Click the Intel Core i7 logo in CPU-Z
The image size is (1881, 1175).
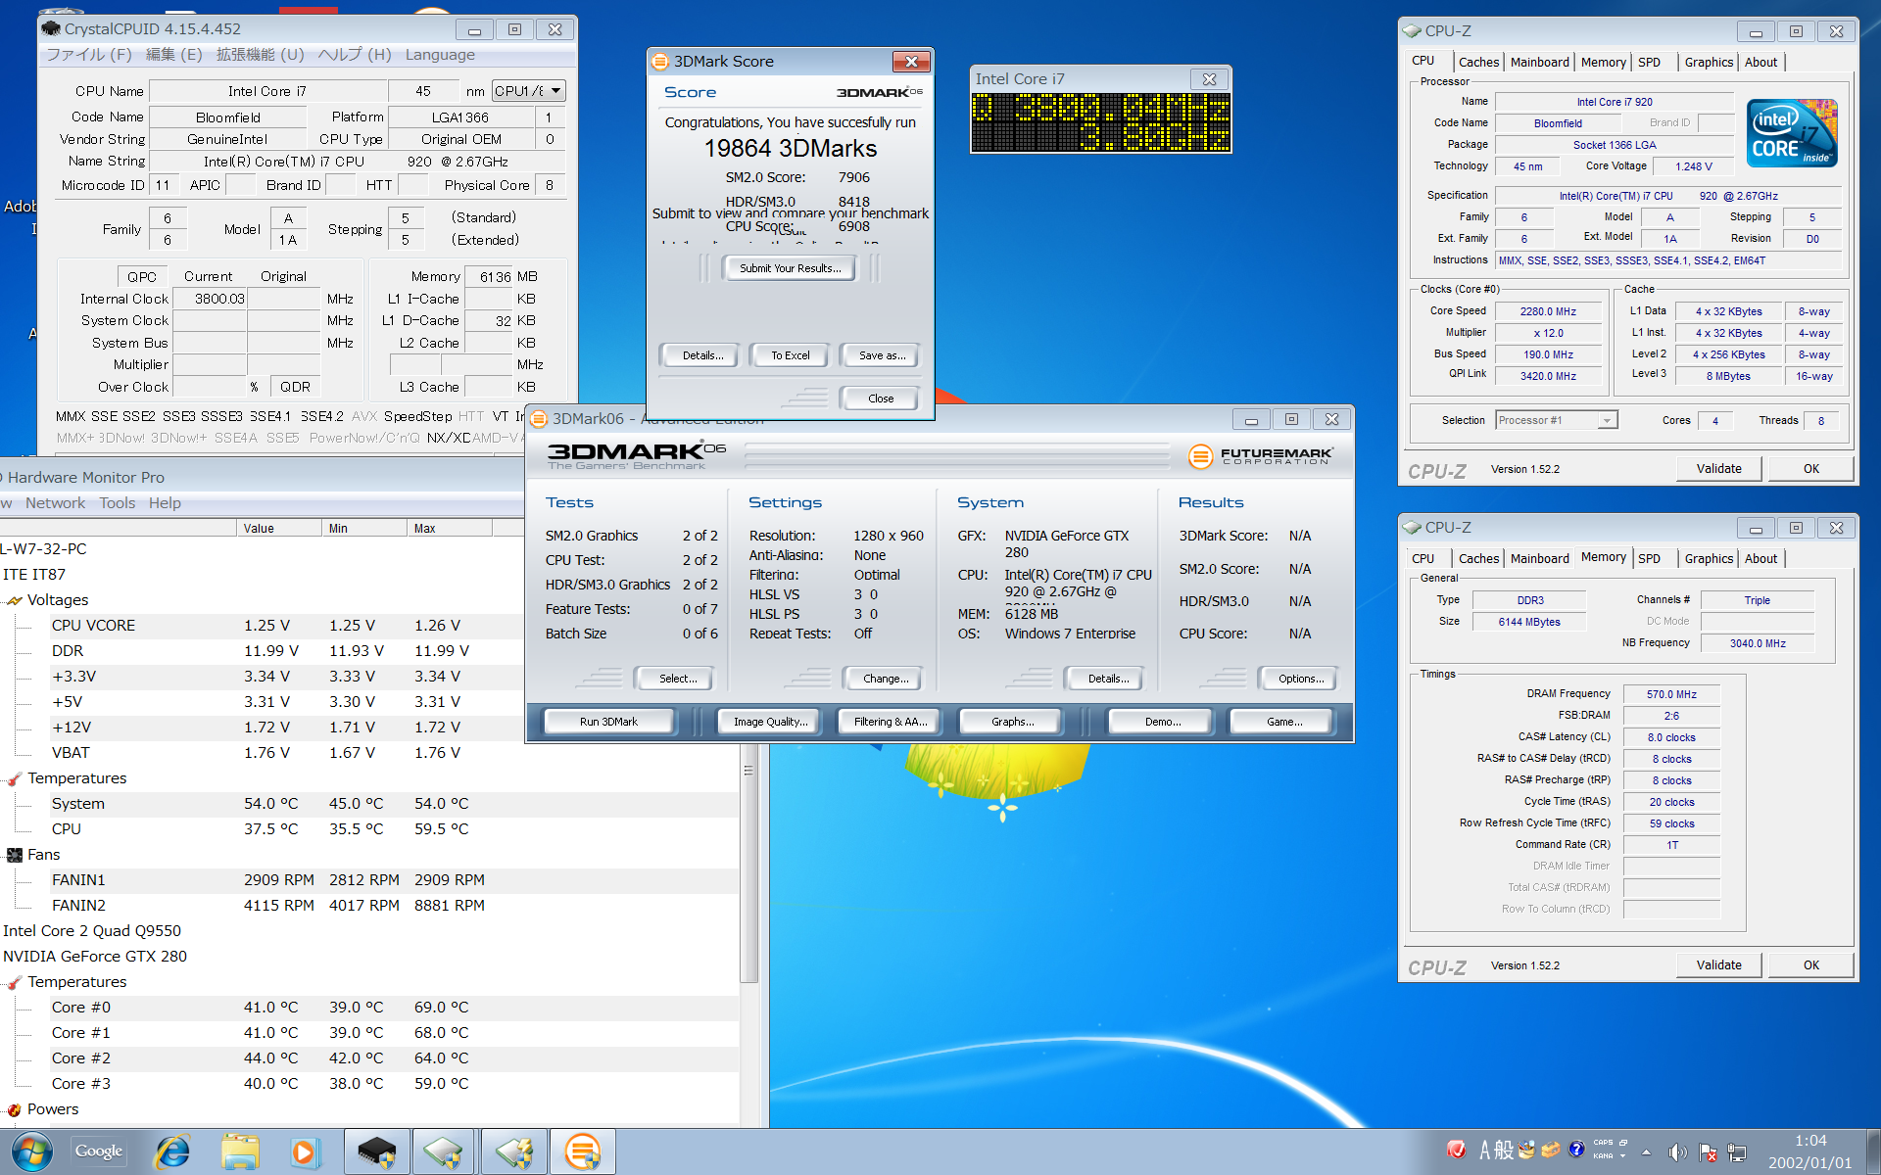click(1792, 132)
